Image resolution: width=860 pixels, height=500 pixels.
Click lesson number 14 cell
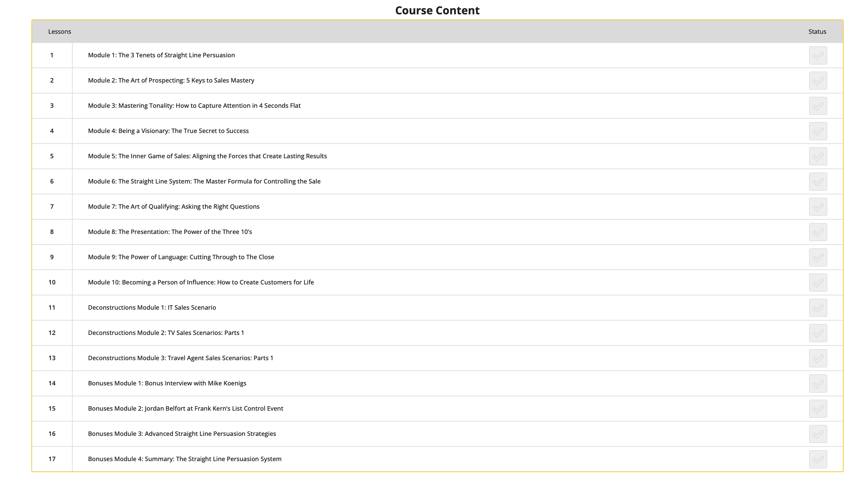coord(52,383)
